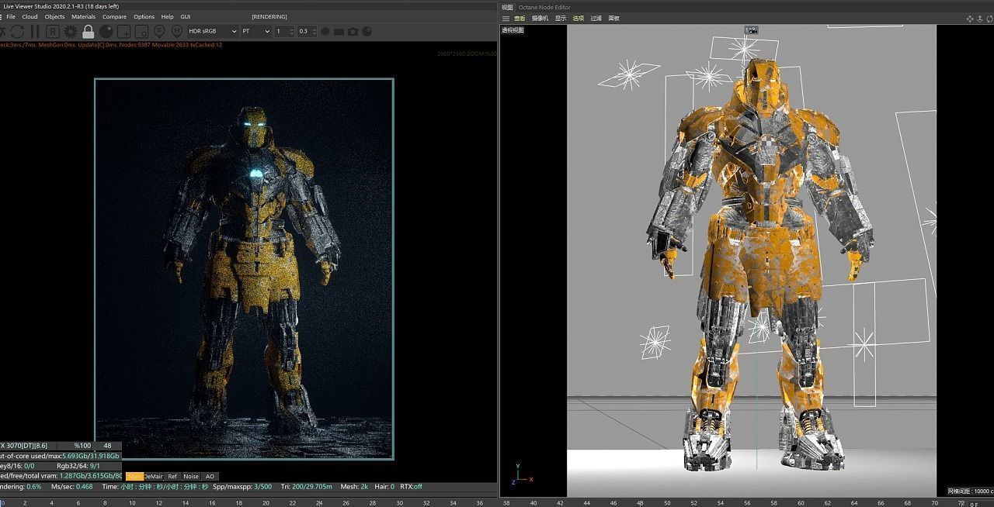This screenshot has height=507, width=994.
Task: Click the globe sphere icon in toolbar
Action: point(367,32)
